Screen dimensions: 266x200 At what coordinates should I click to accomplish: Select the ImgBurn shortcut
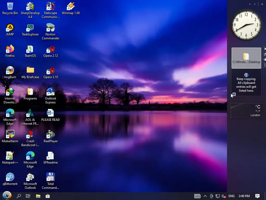tap(10, 73)
